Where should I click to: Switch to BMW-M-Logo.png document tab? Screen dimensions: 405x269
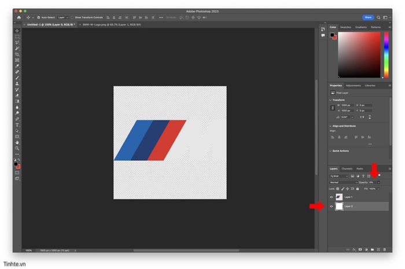coord(112,24)
